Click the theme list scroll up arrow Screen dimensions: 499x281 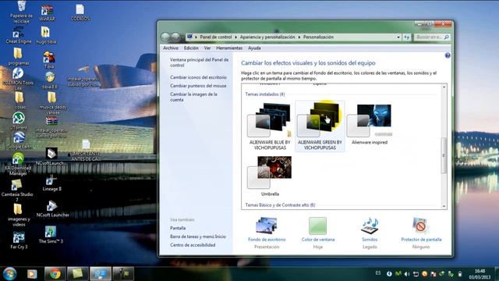(x=444, y=87)
